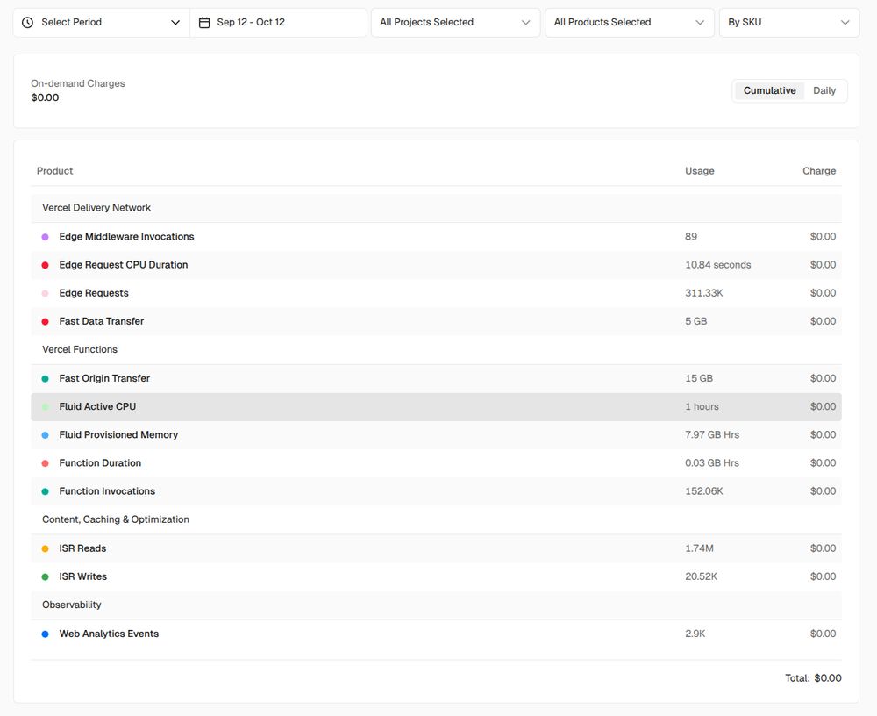
Task: Click the On-demand Charges label
Action: click(x=78, y=83)
